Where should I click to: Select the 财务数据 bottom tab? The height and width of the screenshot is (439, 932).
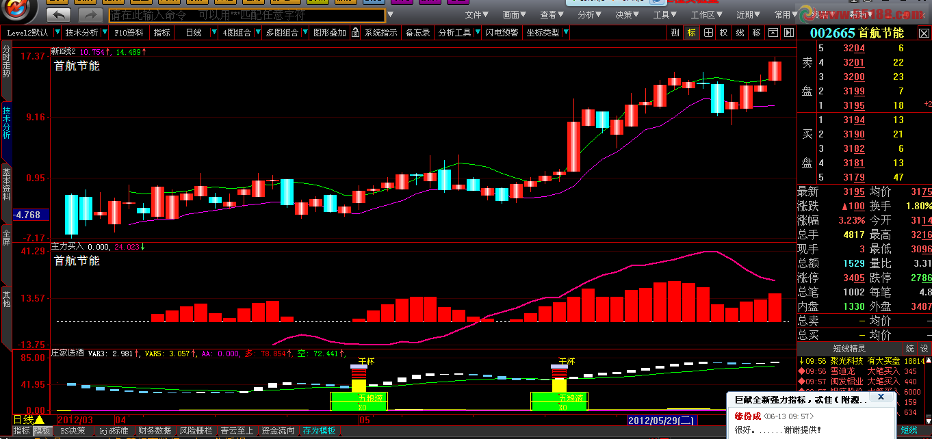click(x=155, y=431)
